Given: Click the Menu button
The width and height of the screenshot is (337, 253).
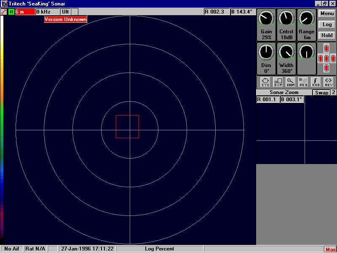Looking at the screenshot, I should click(x=327, y=13).
